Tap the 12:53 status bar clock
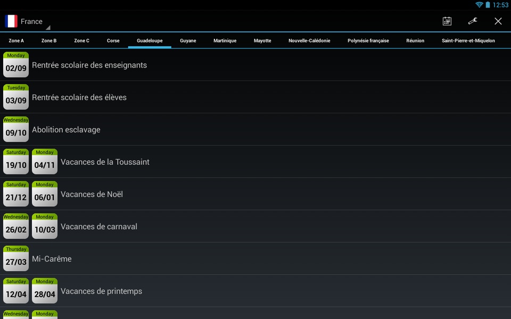 point(500,5)
